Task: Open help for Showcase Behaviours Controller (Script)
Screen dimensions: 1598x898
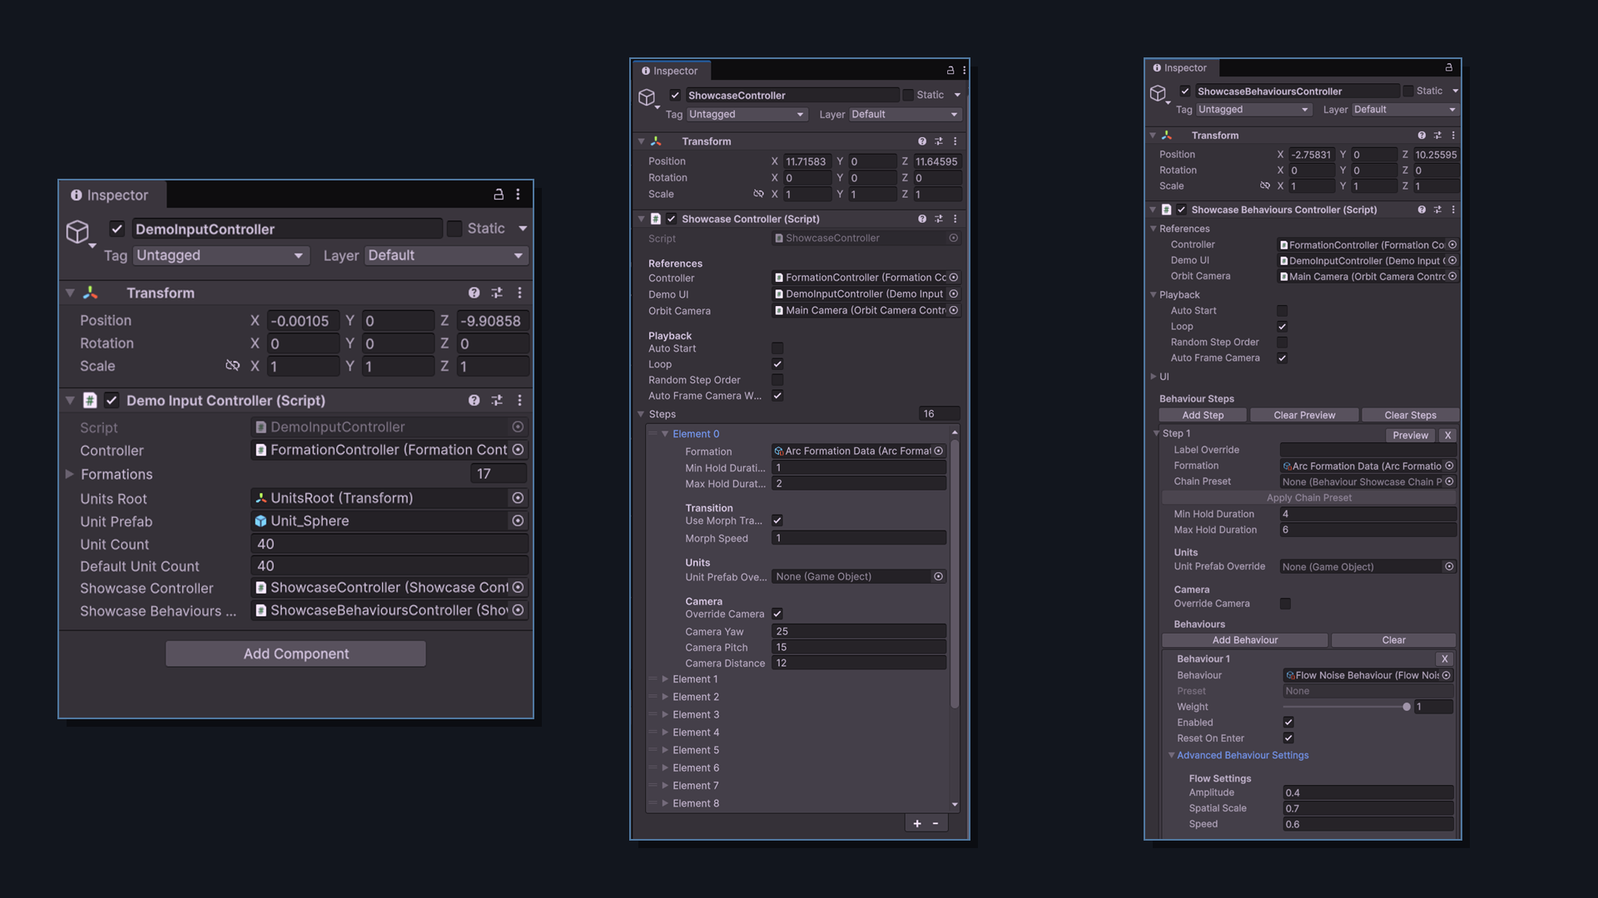Action: [1422, 210]
